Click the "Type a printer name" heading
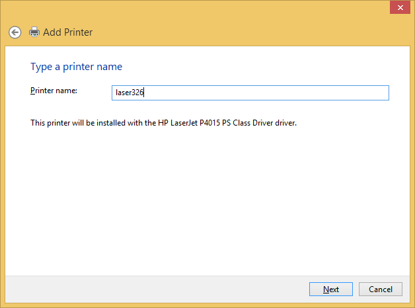Image resolution: width=415 pixels, height=308 pixels. pos(76,67)
